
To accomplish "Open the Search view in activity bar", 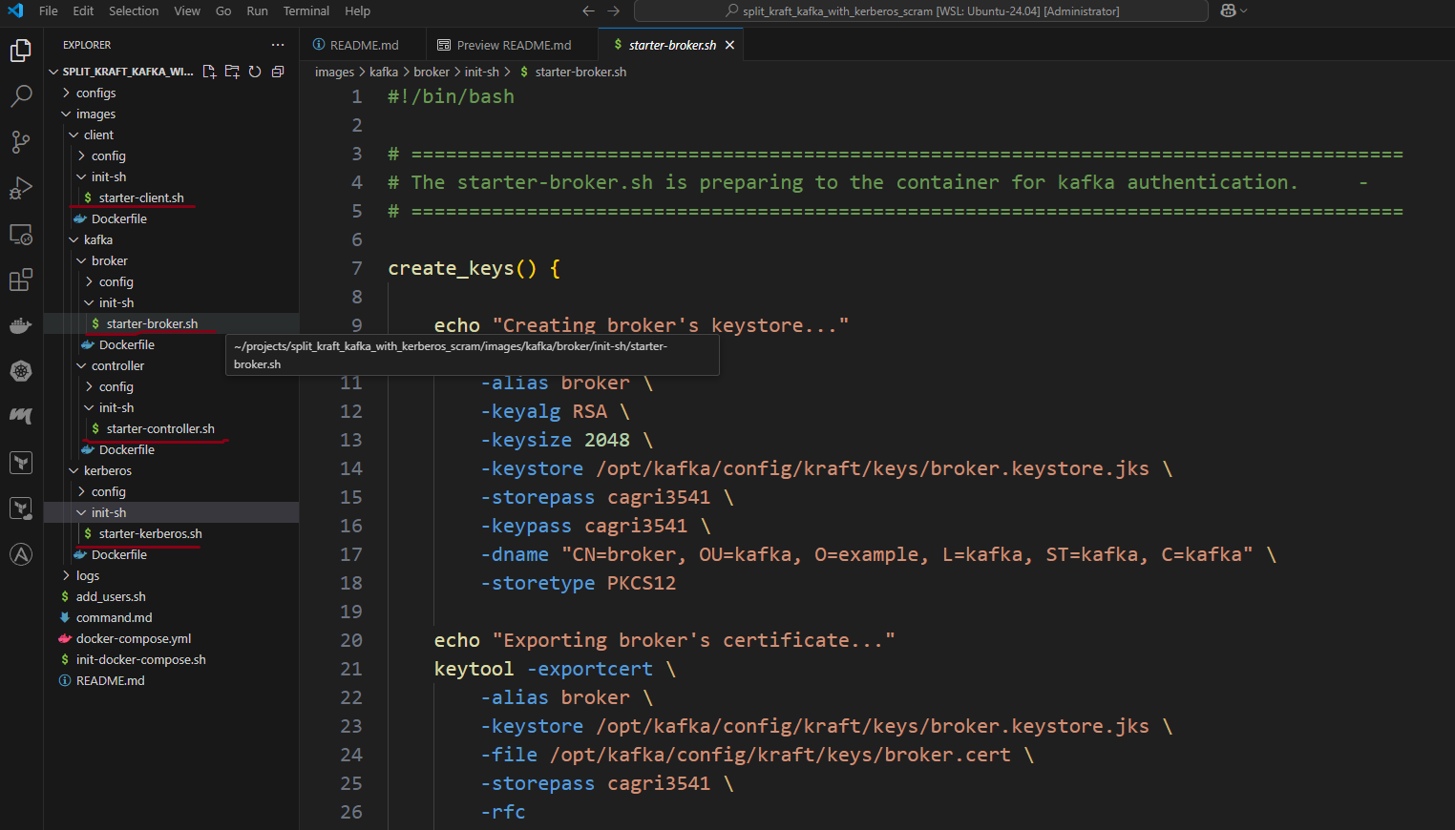I will pos(21,95).
